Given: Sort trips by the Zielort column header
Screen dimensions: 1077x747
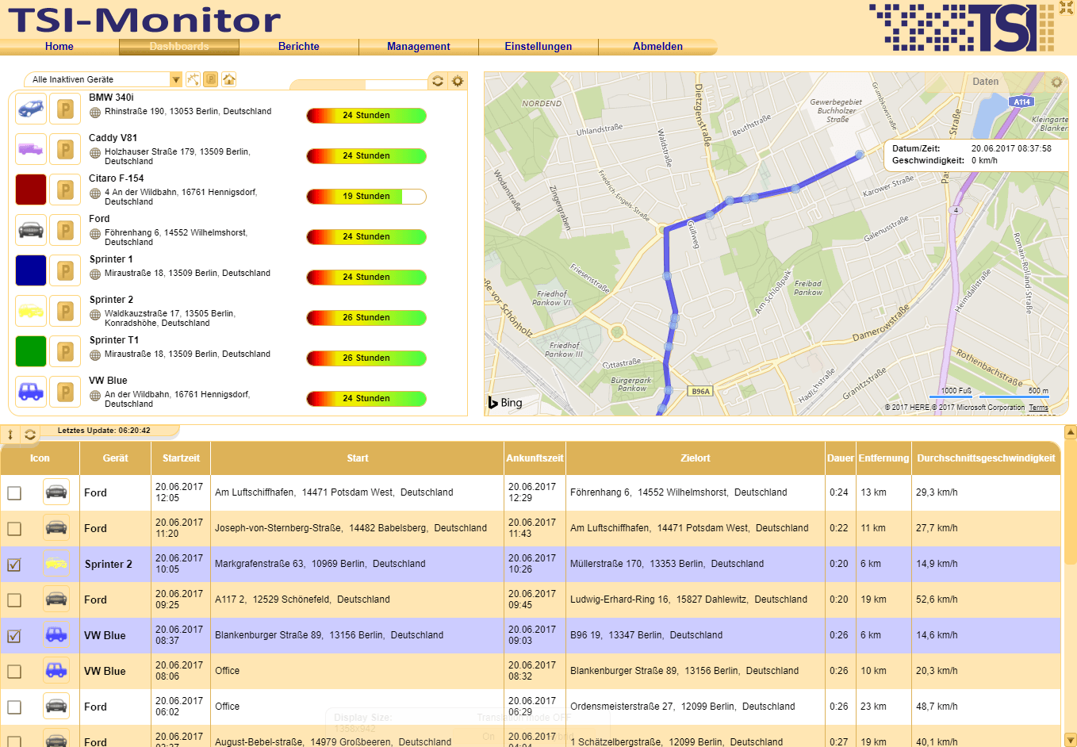Looking at the screenshot, I should tap(696, 458).
